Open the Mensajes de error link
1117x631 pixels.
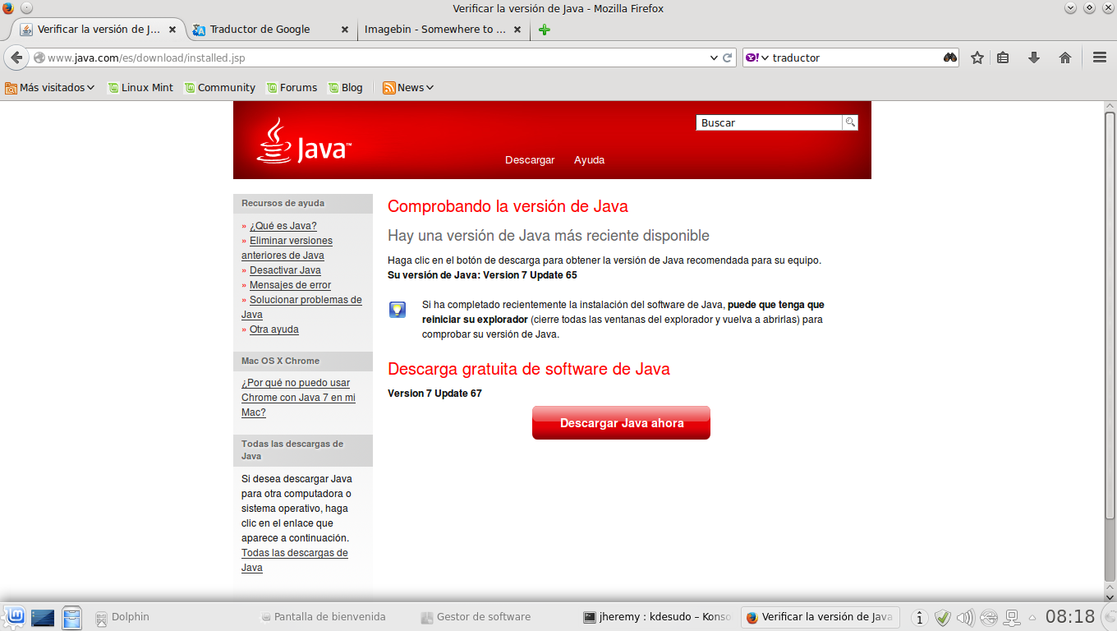tap(290, 285)
